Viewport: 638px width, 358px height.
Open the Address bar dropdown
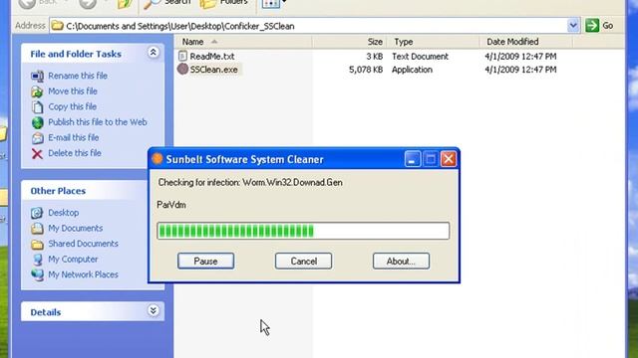(x=573, y=26)
